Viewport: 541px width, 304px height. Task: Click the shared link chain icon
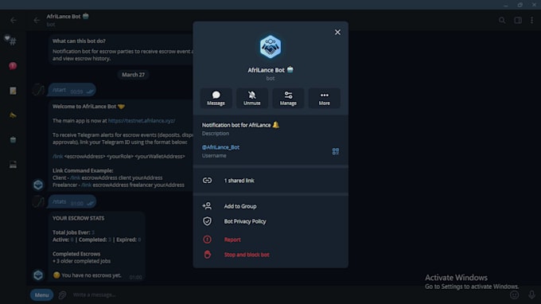pos(207,181)
